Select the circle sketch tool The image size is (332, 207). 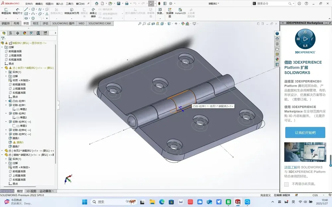33,9
